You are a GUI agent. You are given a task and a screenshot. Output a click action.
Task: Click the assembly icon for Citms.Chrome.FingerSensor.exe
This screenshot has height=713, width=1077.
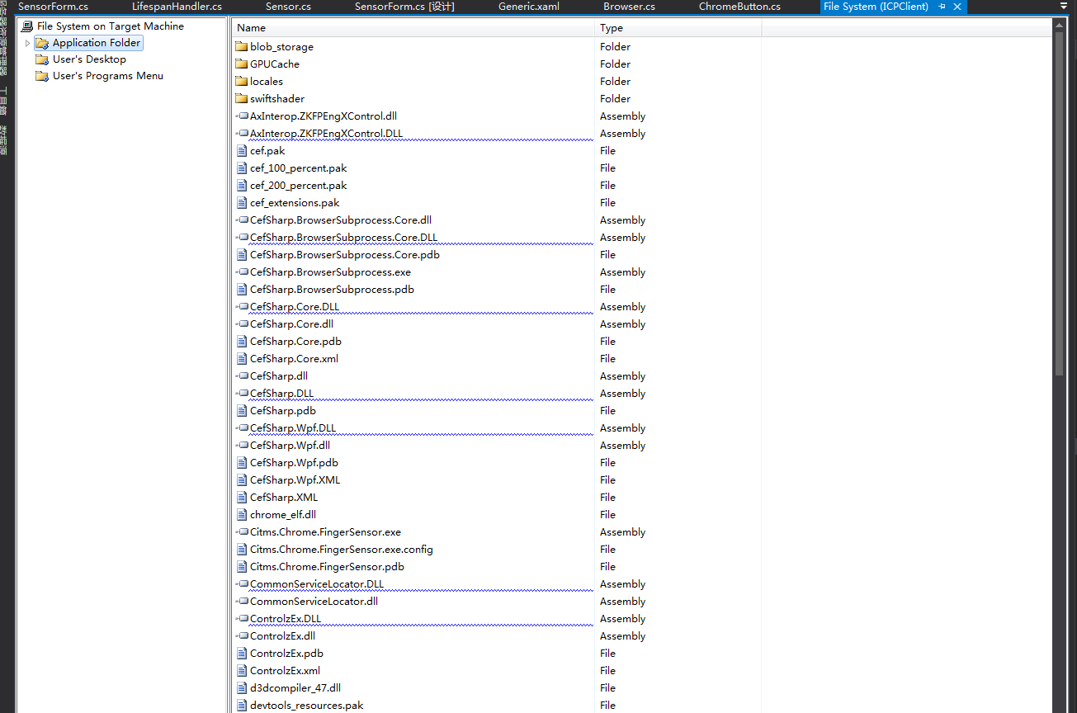click(242, 531)
